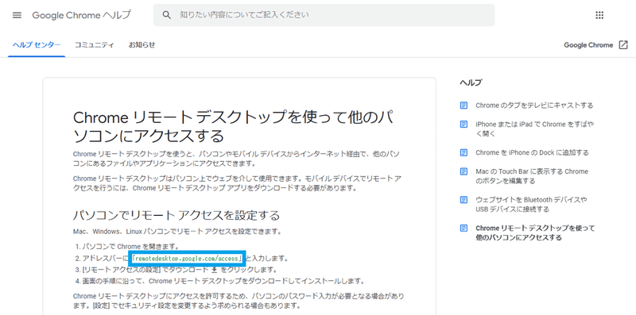Open Chrome のタブをテレビにキャストする article
Image resolution: width=636 pixels, height=315 pixels.
(x=534, y=106)
